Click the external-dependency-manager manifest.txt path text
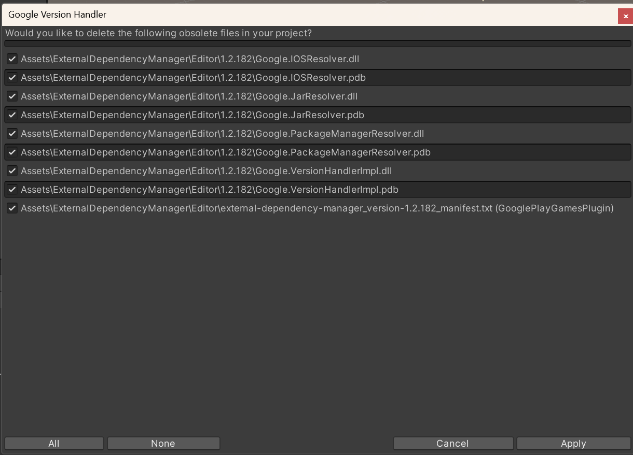Viewport: 633px width, 455px height. coord(317,208)
